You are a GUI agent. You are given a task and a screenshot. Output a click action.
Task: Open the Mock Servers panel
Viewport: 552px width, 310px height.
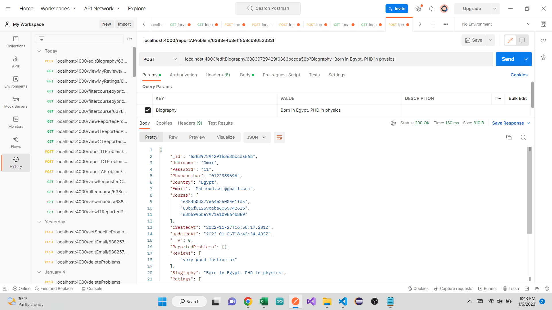[x=16, y=102]
